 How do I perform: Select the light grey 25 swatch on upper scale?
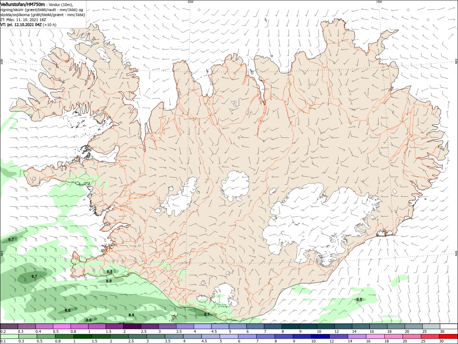pos(431,326)
